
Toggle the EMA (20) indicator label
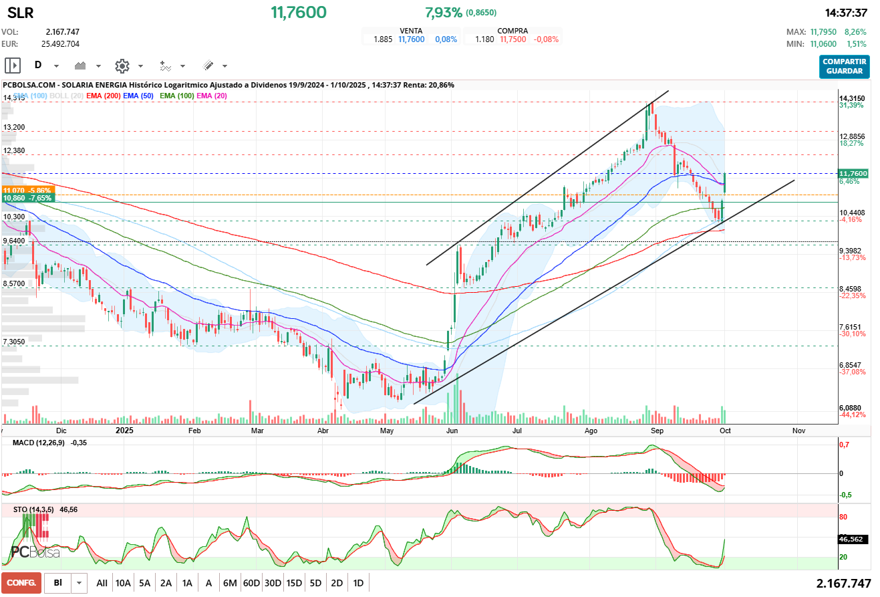click(x=212, y=96)
